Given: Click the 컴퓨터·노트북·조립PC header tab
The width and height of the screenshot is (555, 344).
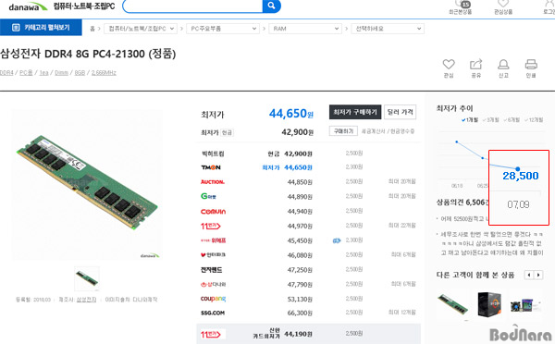Looking at the screenshot, I should pos(84,6).
